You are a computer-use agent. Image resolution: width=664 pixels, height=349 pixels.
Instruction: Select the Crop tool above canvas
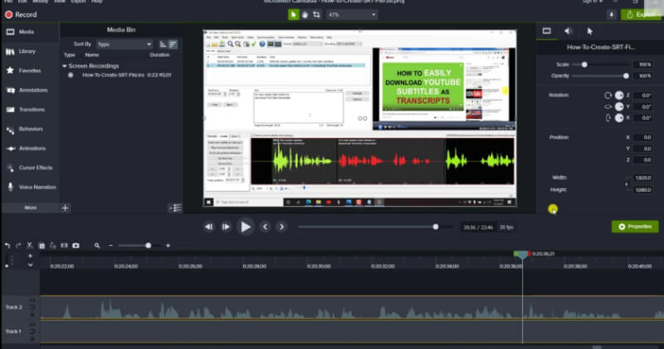tap(316, 14)
